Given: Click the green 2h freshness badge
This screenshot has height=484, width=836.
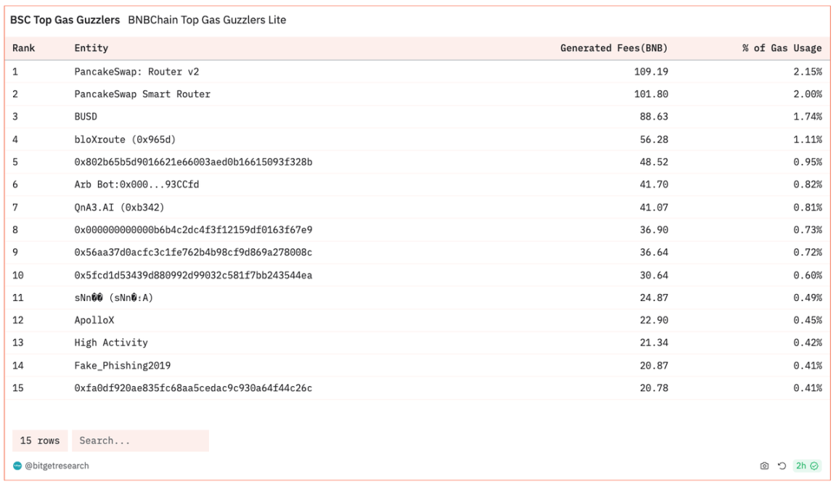Looking at the screenshot, I should point(806,466).
